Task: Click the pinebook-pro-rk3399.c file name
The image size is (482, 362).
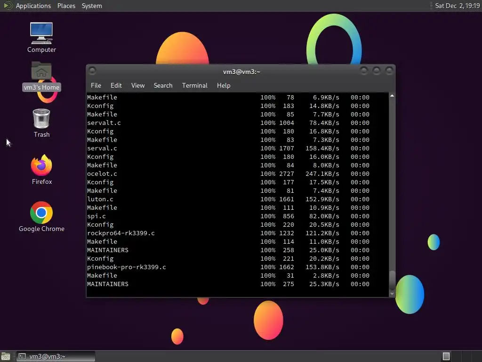Action: 126,267
